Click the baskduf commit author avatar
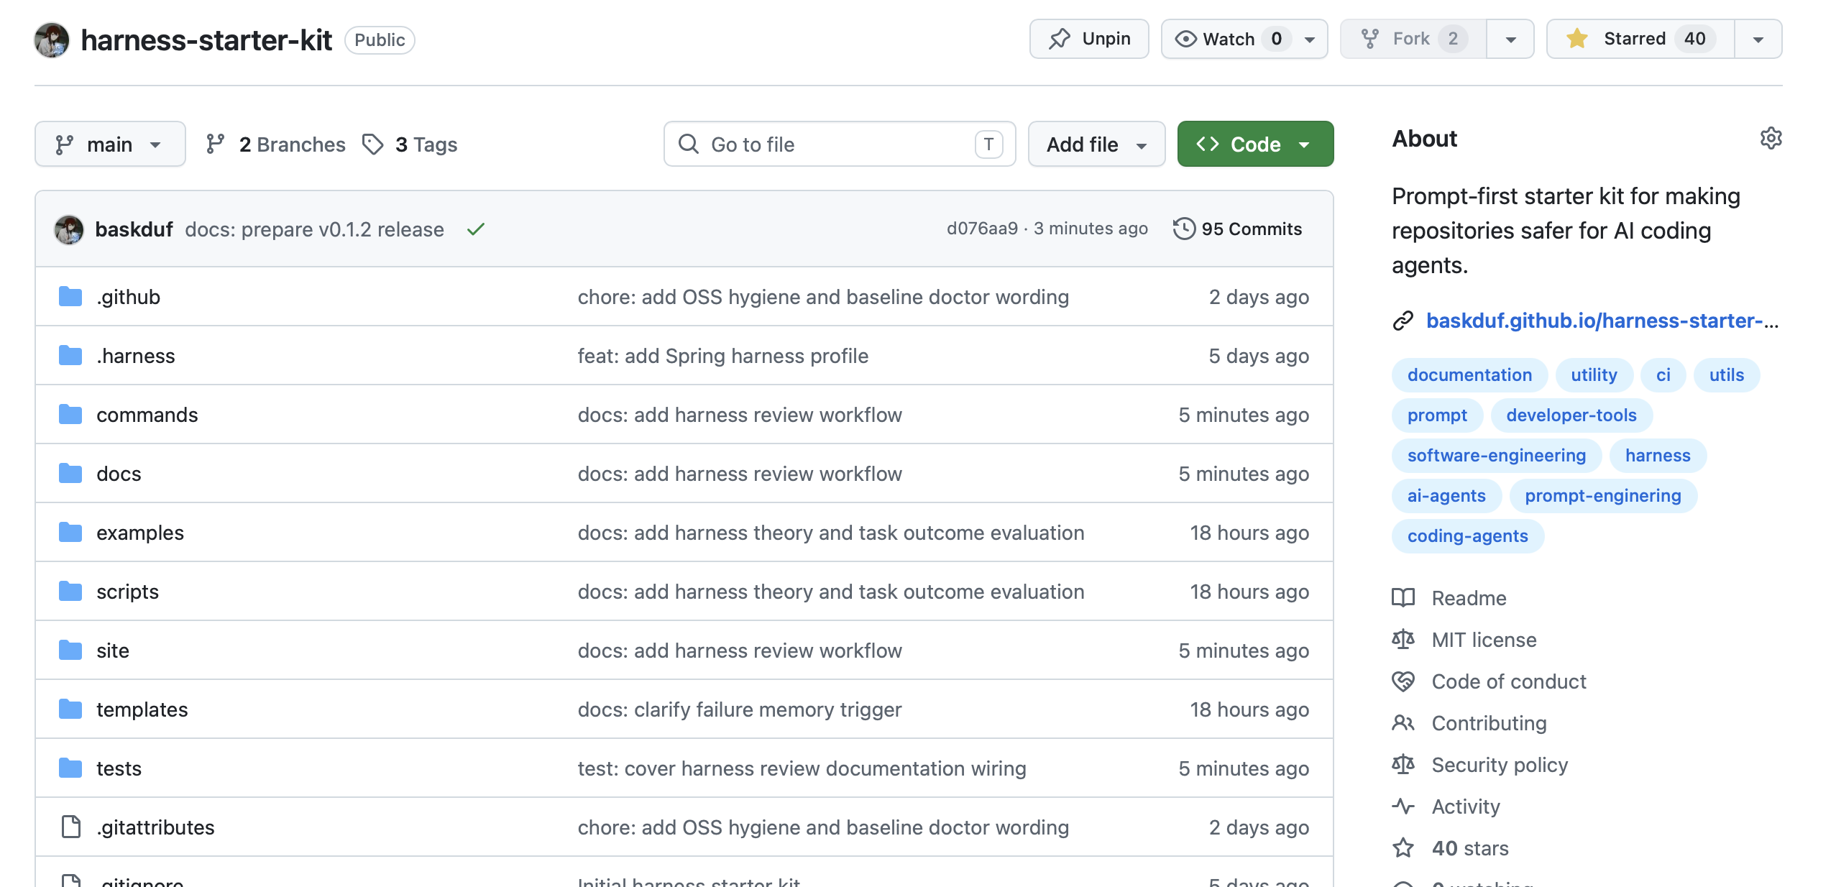Viewport: 1836px width, 887px height. tap(69, 229)
